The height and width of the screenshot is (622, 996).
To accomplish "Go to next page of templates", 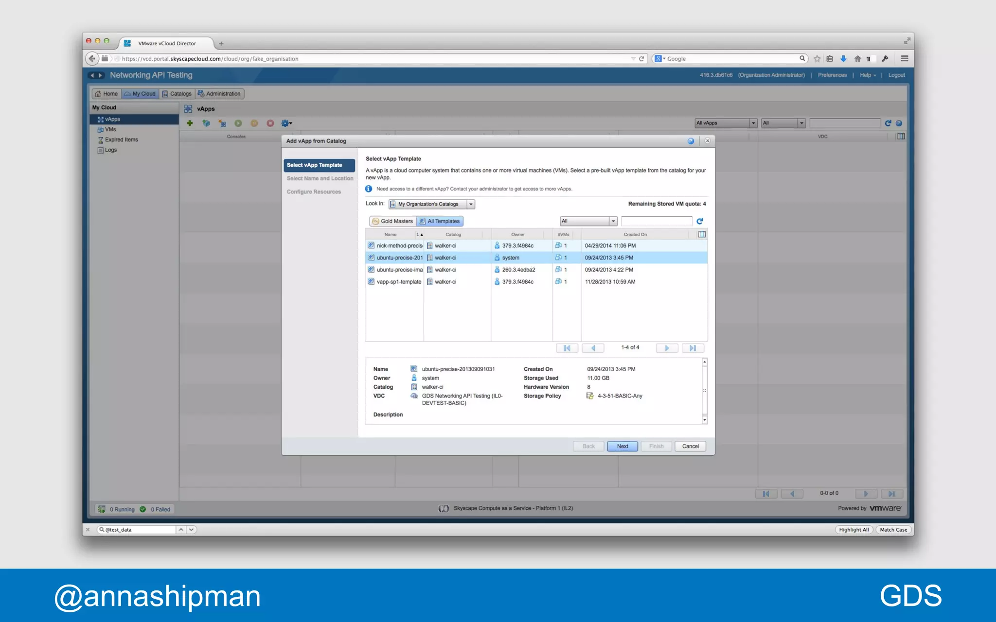I will [x=667, y=348].
